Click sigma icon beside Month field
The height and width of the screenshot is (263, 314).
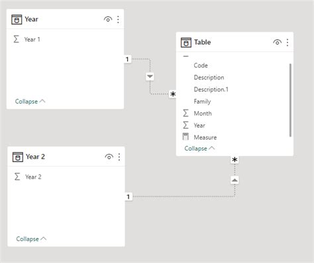pyautogui.click(x=185, y=113)
